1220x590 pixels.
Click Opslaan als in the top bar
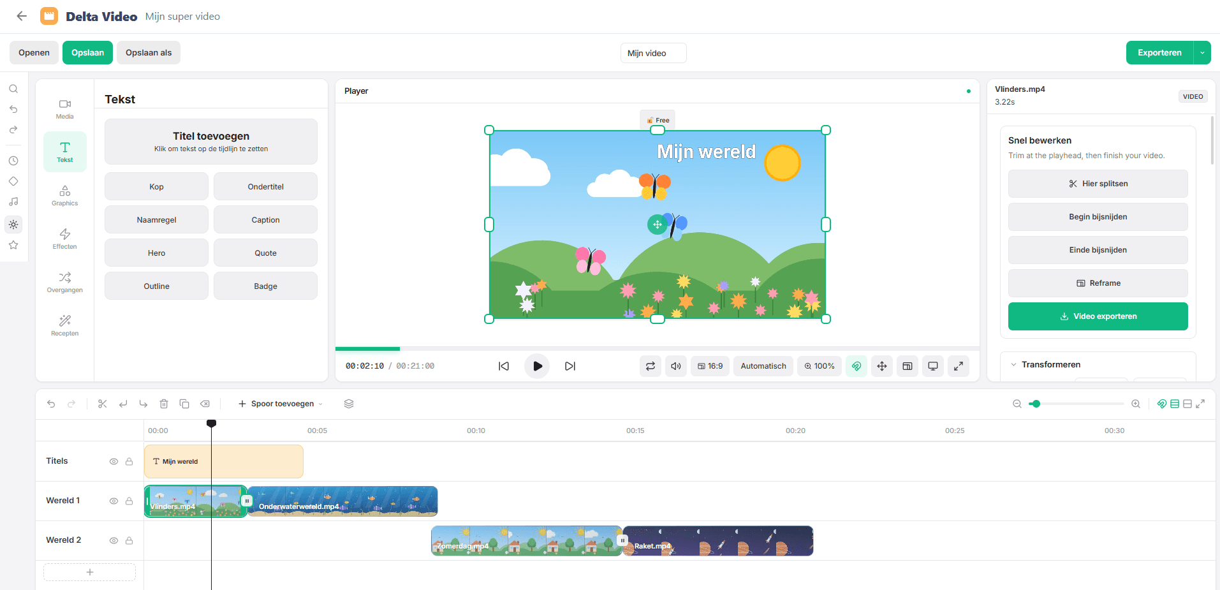[x=149, y=53]
